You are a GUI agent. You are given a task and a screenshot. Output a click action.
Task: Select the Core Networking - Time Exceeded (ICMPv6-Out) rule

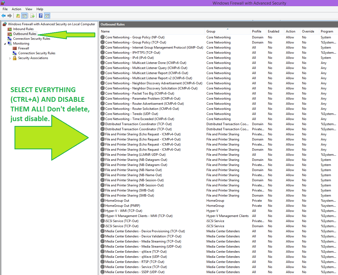pos(140,119)
